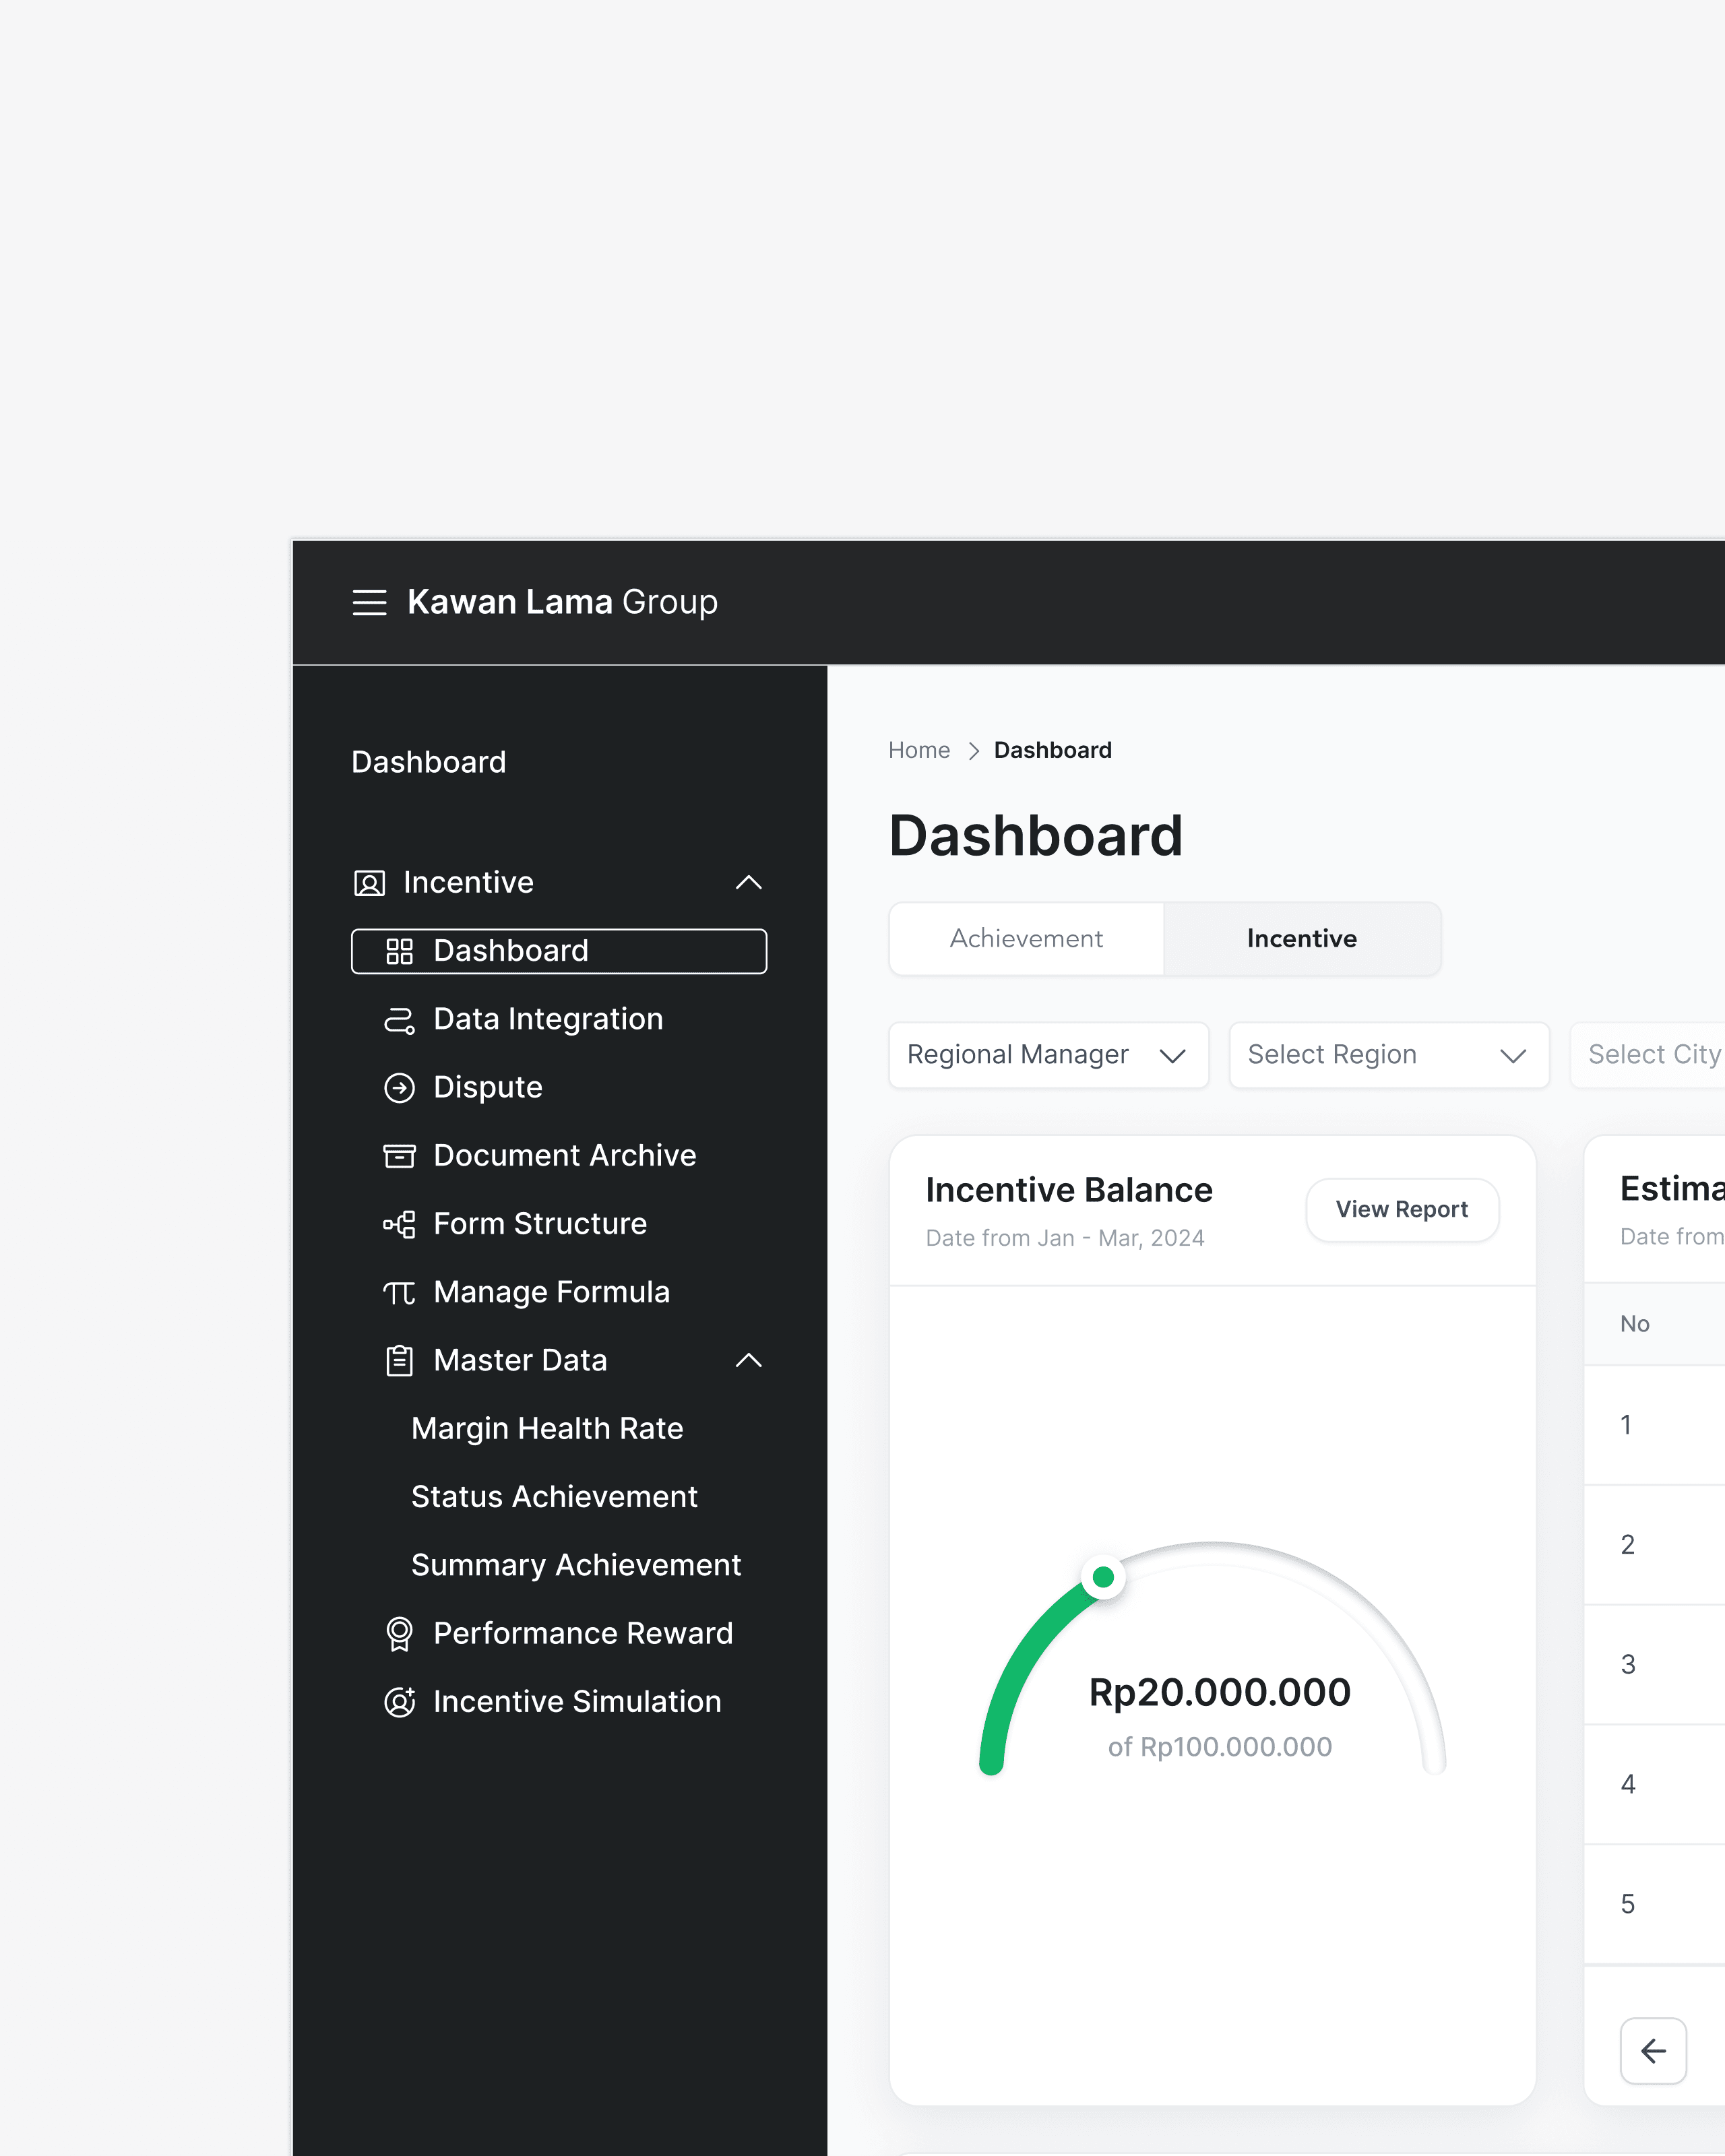1725x2156 pixels.
Task: Open Form Structure menu item
Action: [540, 1224]
